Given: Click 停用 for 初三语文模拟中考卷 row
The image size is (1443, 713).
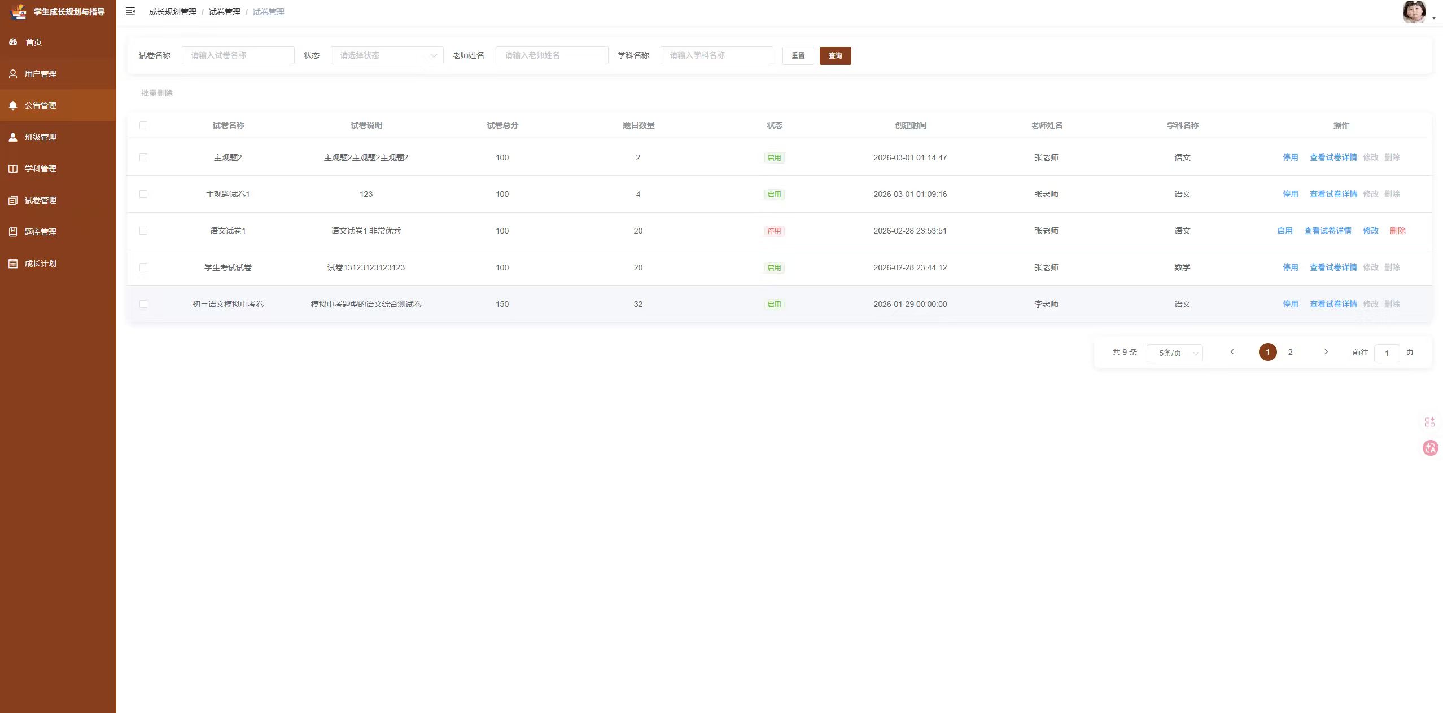Looking at the screenshot, I should pyautogui.click(x=1290, y=304).
